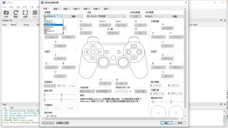Click the horizontal scrollbar left arrow in dialog

point(43,118)
